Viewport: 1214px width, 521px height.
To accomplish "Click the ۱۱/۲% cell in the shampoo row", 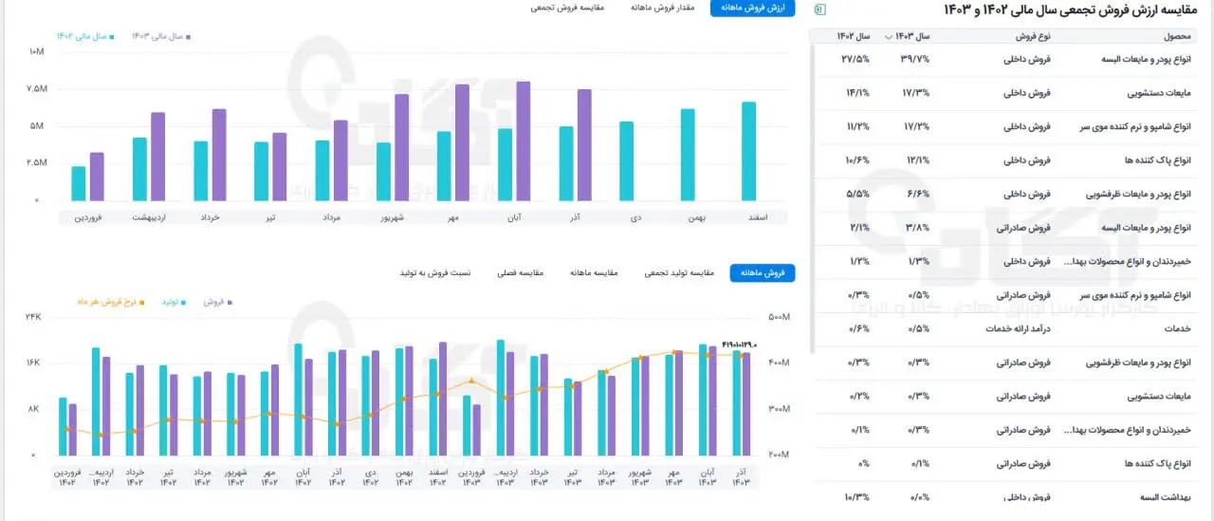I will pos(857,126).
